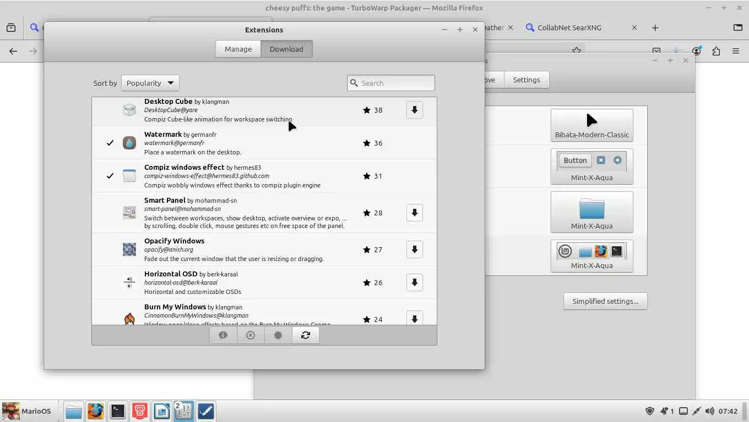Click Simplified settings button in Themes window
Image resolution: width=749 pixels, height=422 pixels.
point(605,301)
